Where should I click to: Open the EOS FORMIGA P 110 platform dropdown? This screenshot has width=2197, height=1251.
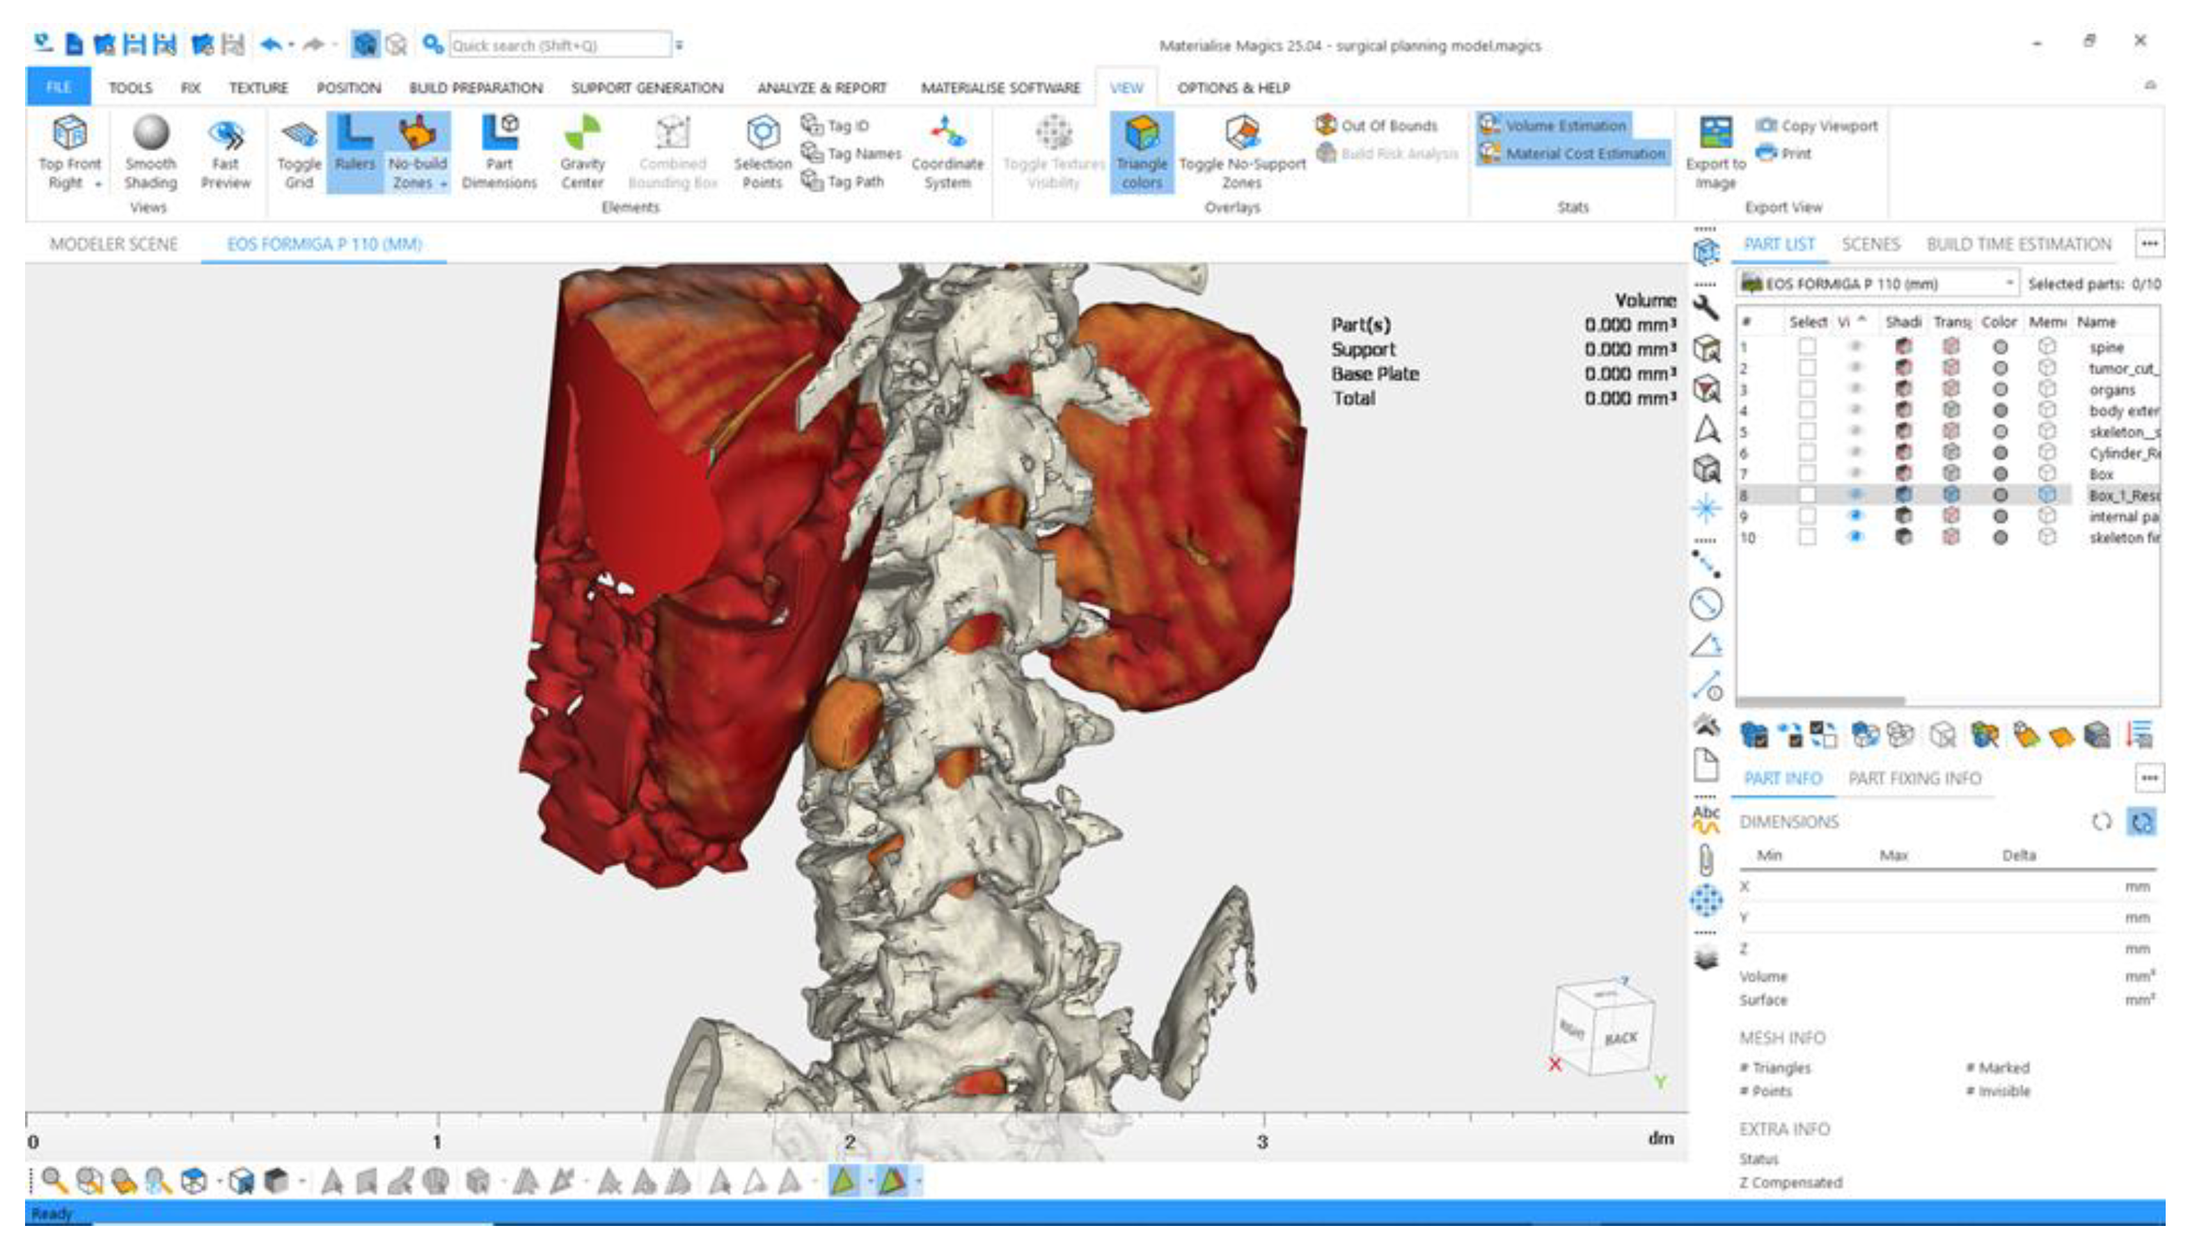2009,284
